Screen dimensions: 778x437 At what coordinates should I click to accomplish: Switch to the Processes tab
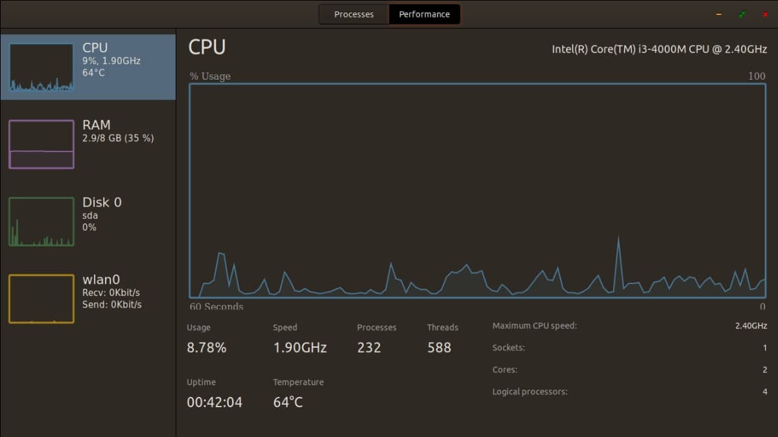(x=353, y=14)
